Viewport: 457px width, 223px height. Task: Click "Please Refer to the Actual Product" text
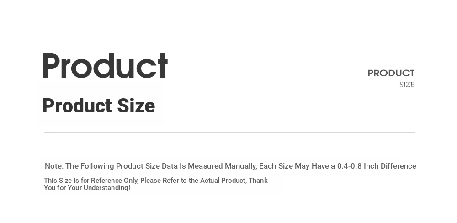pos(193,181)
